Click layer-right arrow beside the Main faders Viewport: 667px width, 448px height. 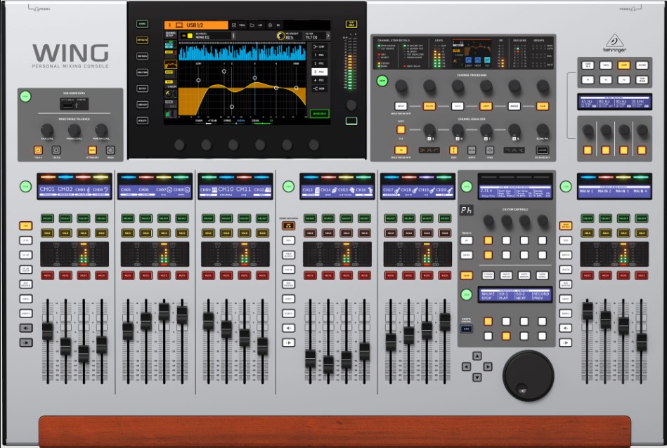565,343
